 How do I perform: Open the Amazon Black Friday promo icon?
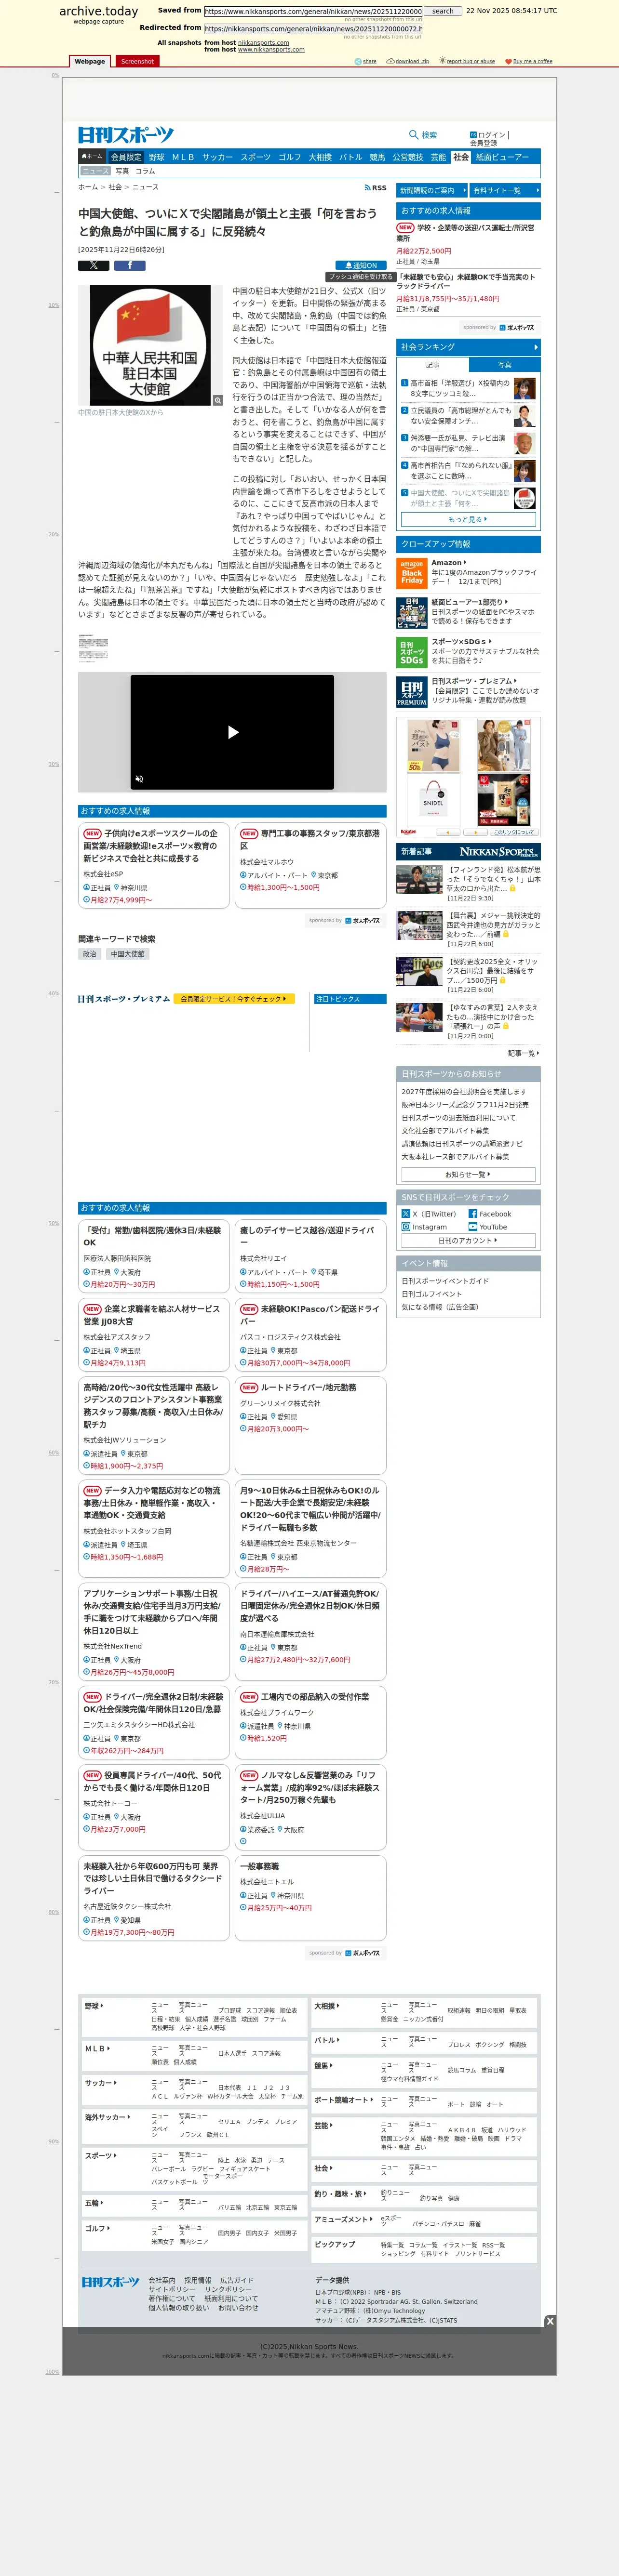tap(412, 573)
